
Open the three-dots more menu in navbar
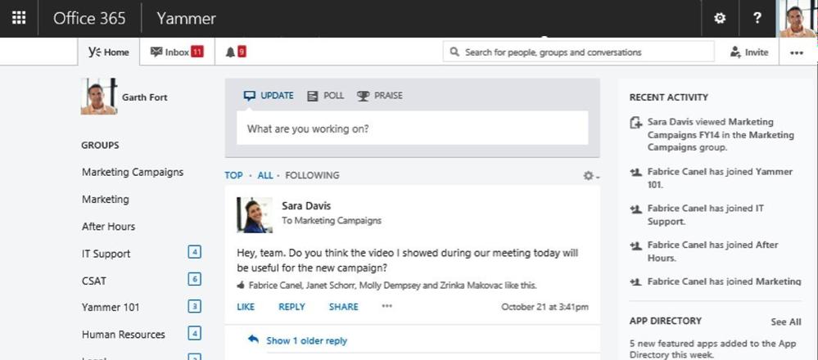(797, 52)
